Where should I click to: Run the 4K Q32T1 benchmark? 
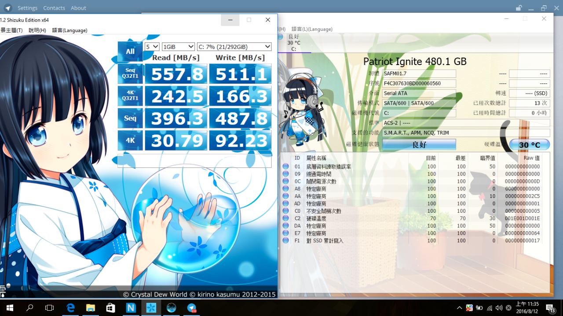click(130, 96)
